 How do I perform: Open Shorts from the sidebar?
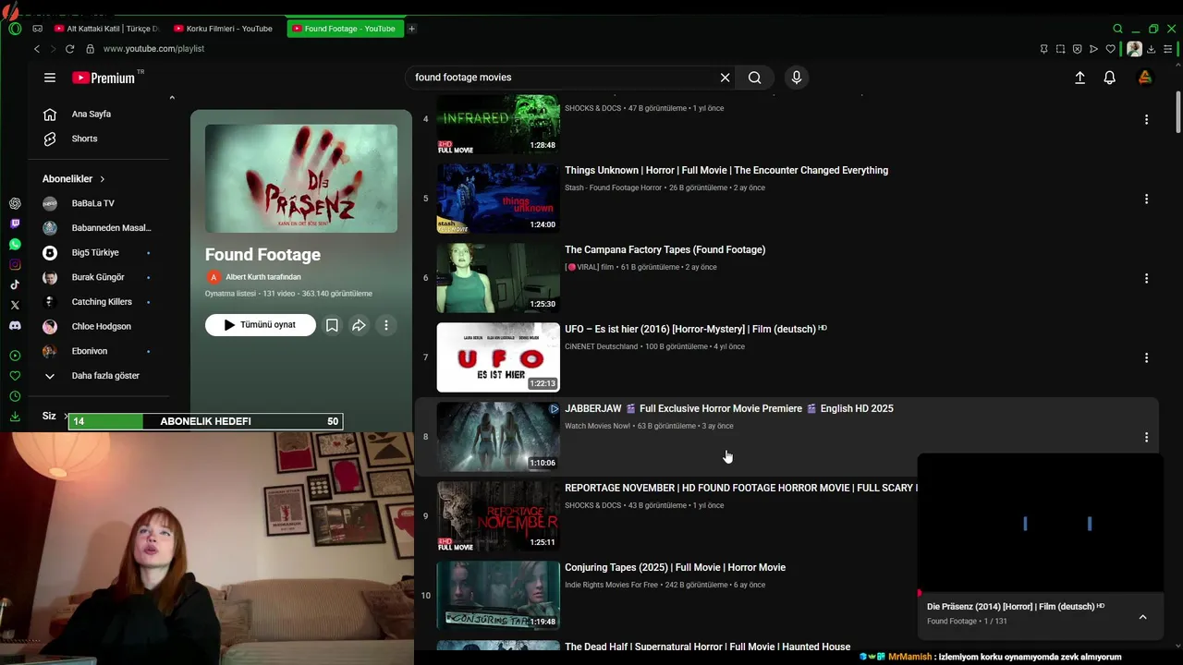pyautogui.click(x=84, y=139)
